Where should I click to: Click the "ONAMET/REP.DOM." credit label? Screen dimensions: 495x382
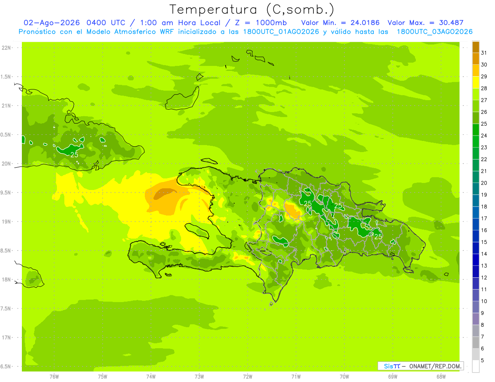pyautogui.click(x=436, y=366)
